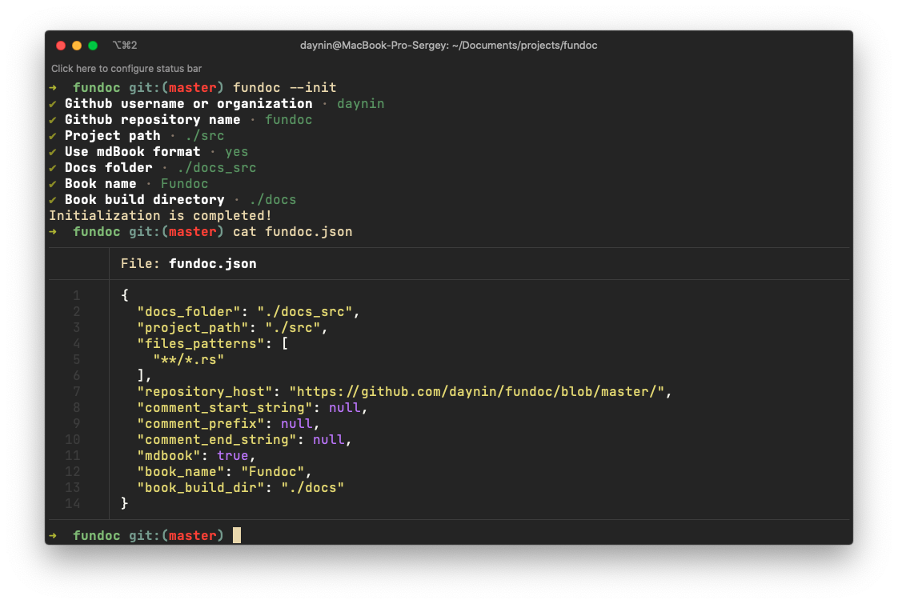Click the checkmark beside Use mdBook format
Image resolution: width=898 pixels, height=604 pixels.
coord(53,152)
